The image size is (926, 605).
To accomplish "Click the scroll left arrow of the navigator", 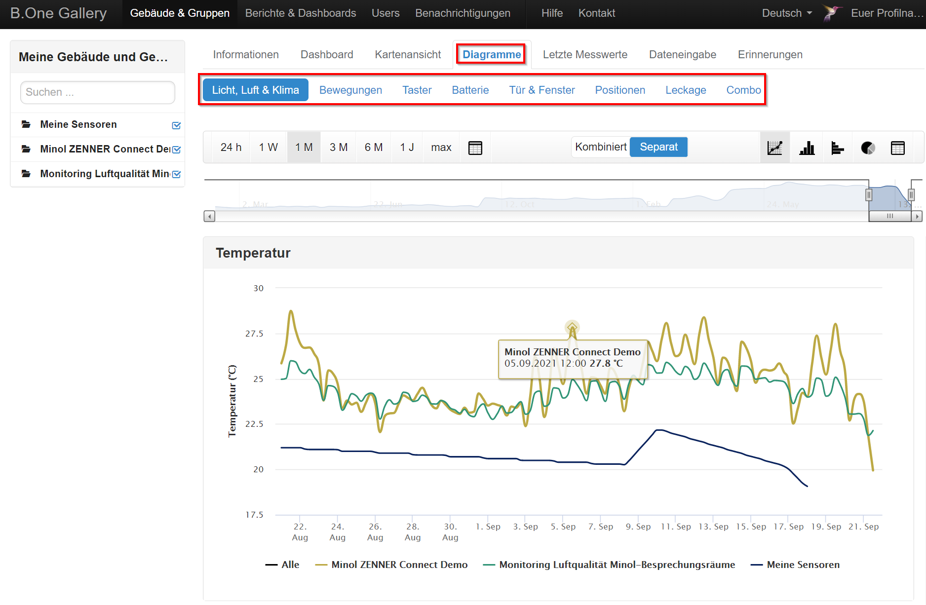I will point(209,216).
